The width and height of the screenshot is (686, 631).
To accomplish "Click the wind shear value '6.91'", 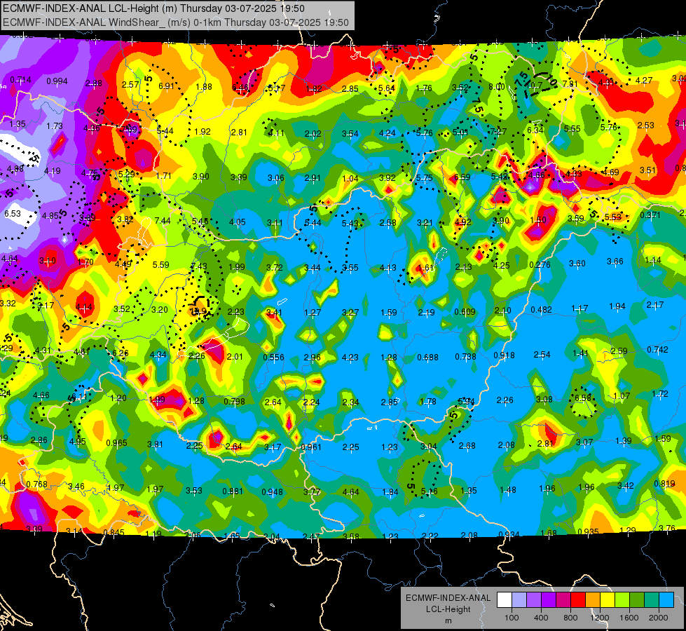I will [x=166, y=86].
